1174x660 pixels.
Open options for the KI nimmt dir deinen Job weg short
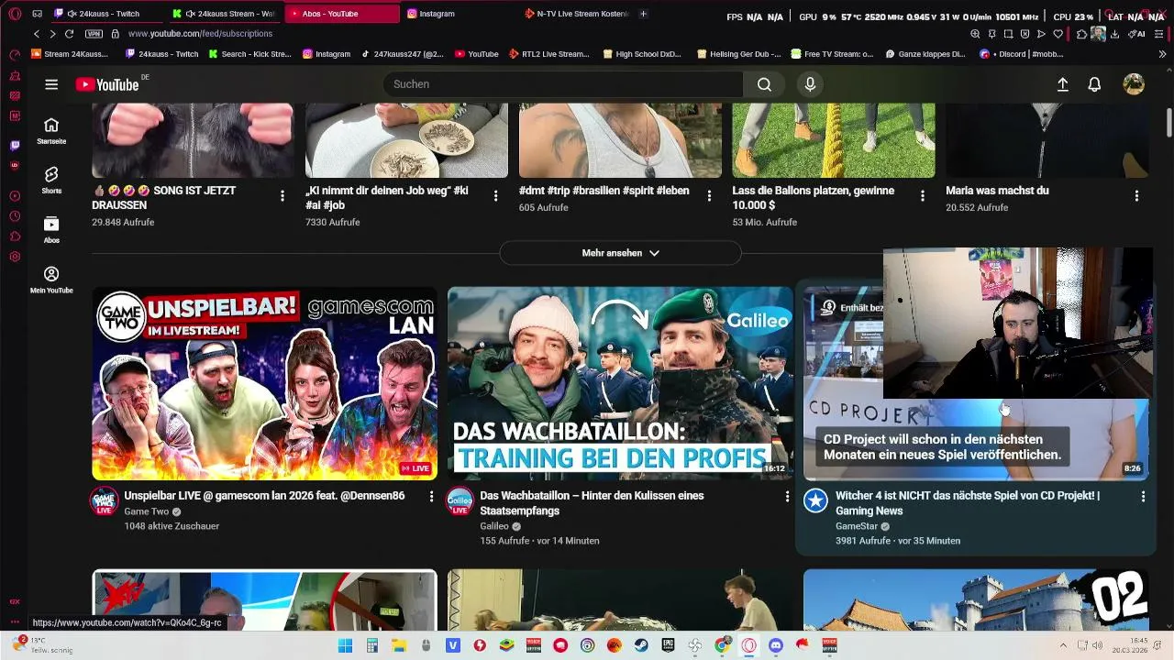coord(495,196)
